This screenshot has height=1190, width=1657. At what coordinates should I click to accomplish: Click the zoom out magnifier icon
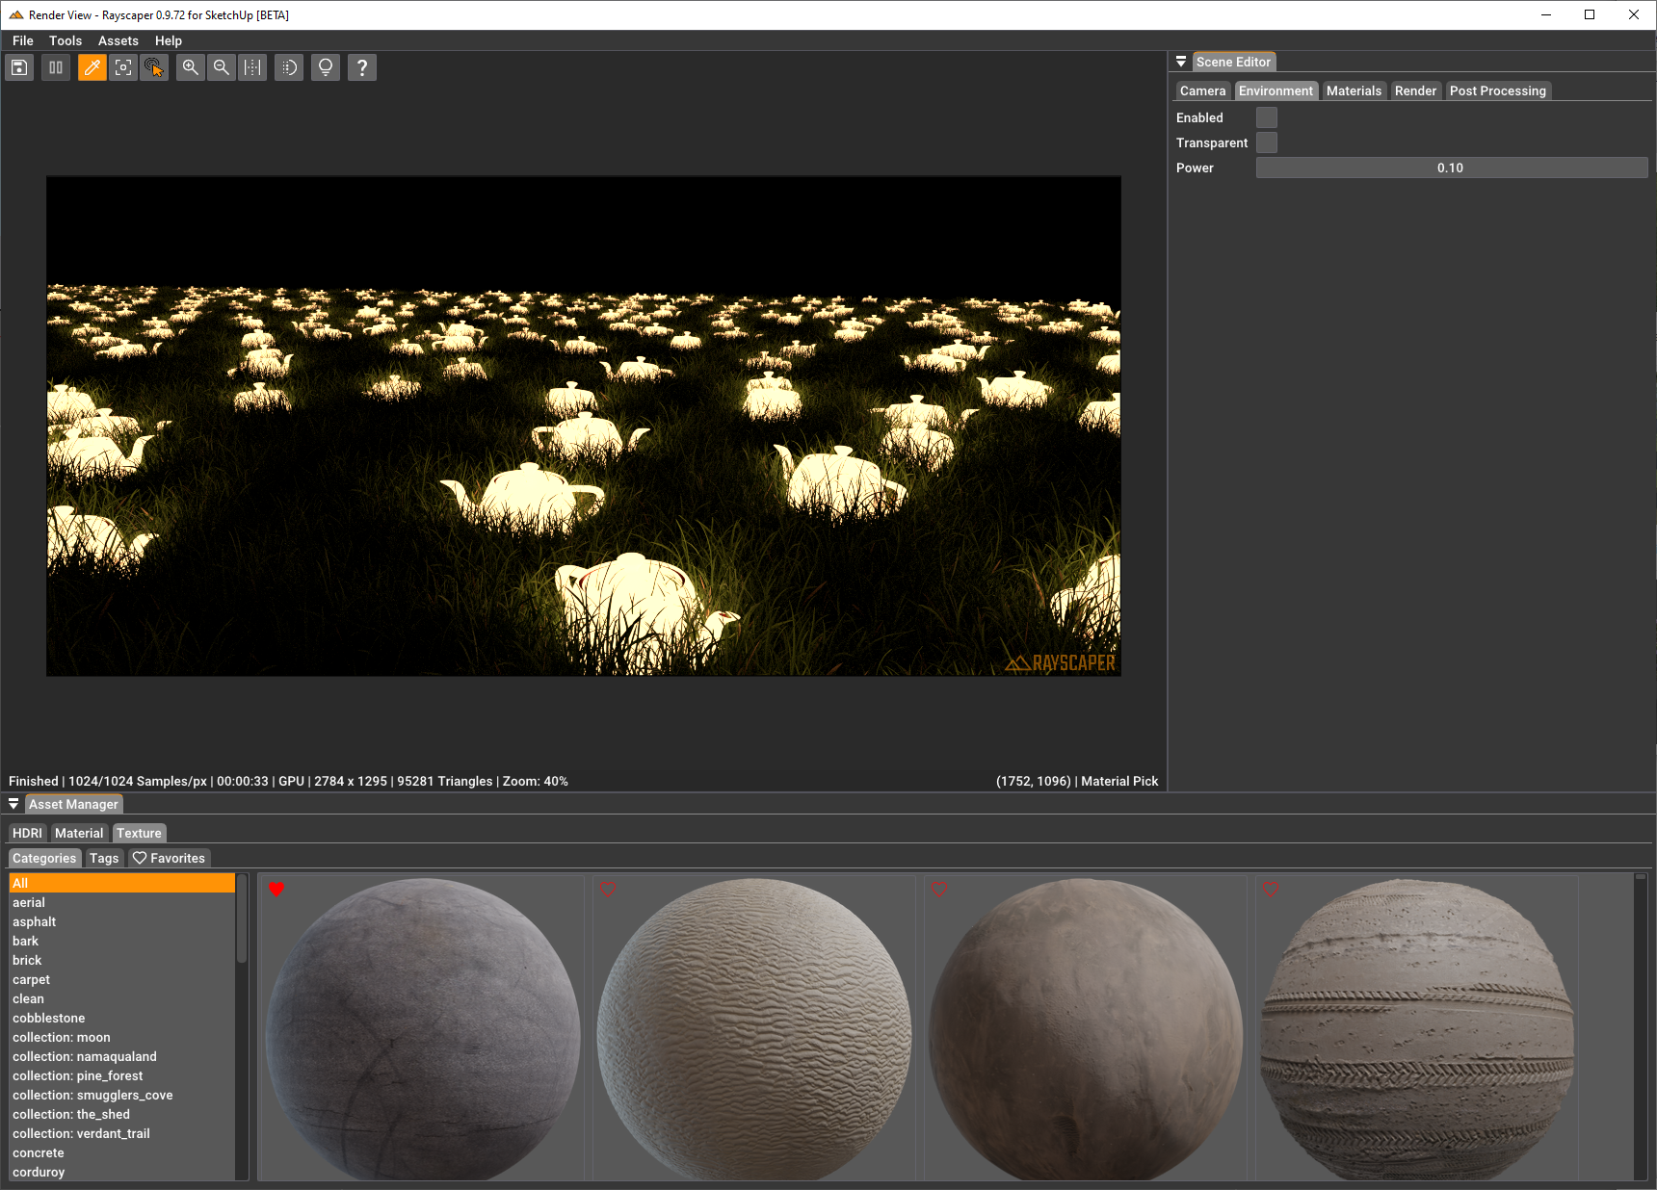pyautogui.click(x=222, y=67)
